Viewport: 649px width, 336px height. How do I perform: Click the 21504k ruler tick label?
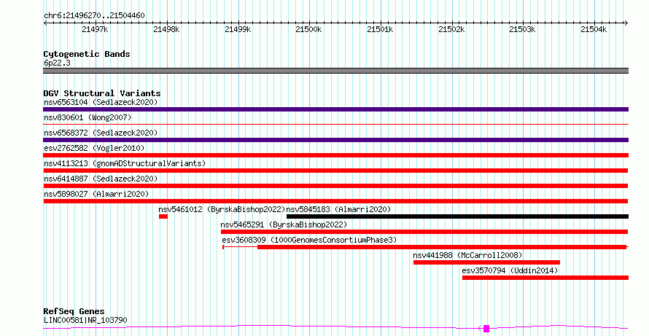pos(594,29)
